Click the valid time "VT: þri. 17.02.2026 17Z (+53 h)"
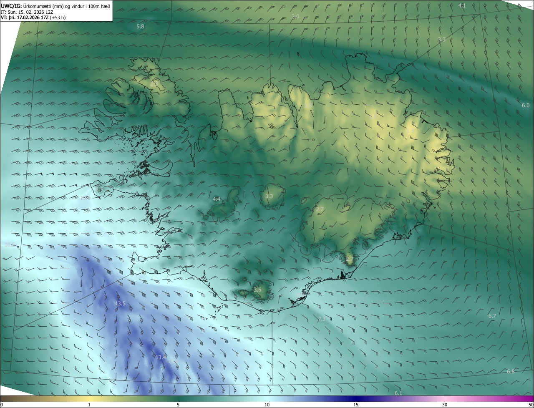This screenshot has width=534, height=408. coord(33,18)
